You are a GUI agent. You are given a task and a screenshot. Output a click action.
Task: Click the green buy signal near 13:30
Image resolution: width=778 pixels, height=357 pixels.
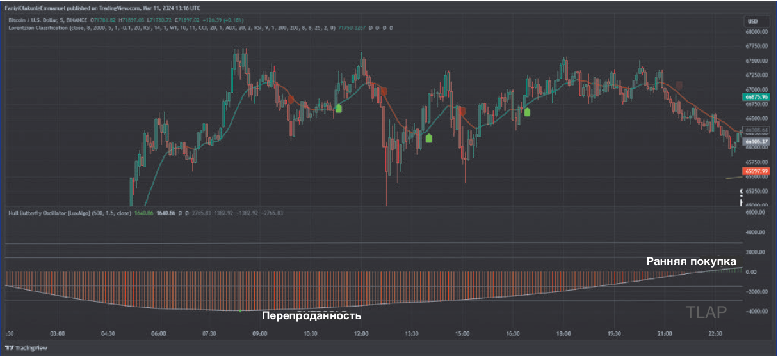click(x=428, y=137)
